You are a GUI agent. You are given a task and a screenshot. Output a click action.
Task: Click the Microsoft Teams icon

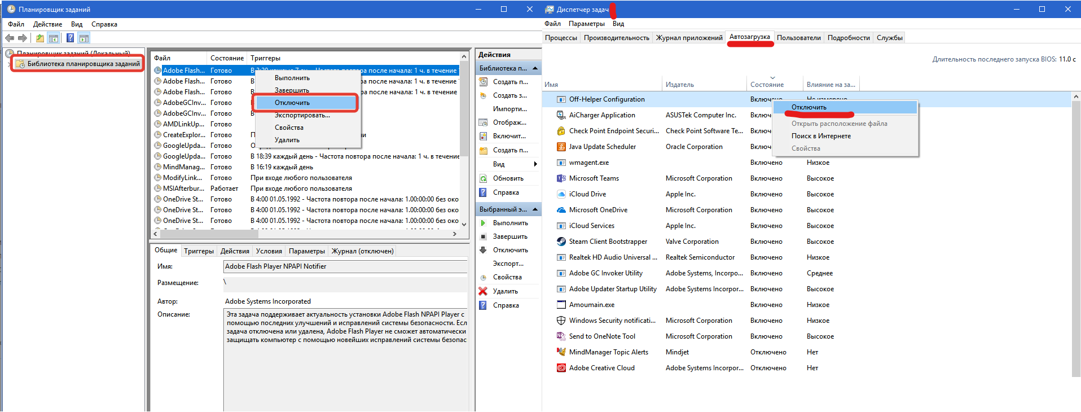tap(561, 178)
